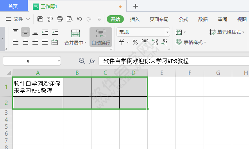This screenshot has width=249, height=149.
Task: Select column A header
Action: pos(38,73)
